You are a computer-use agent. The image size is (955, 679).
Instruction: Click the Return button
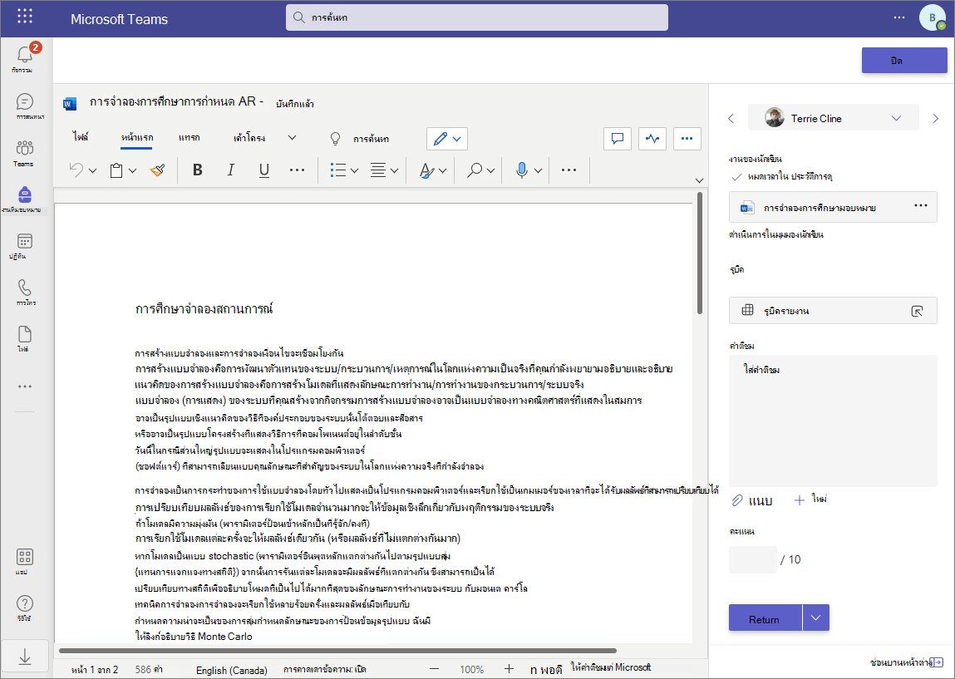tap(765, 618)
